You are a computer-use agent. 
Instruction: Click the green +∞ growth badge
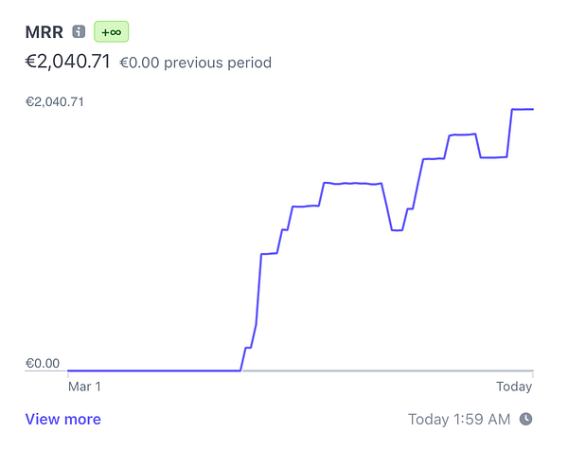[111, 32]
